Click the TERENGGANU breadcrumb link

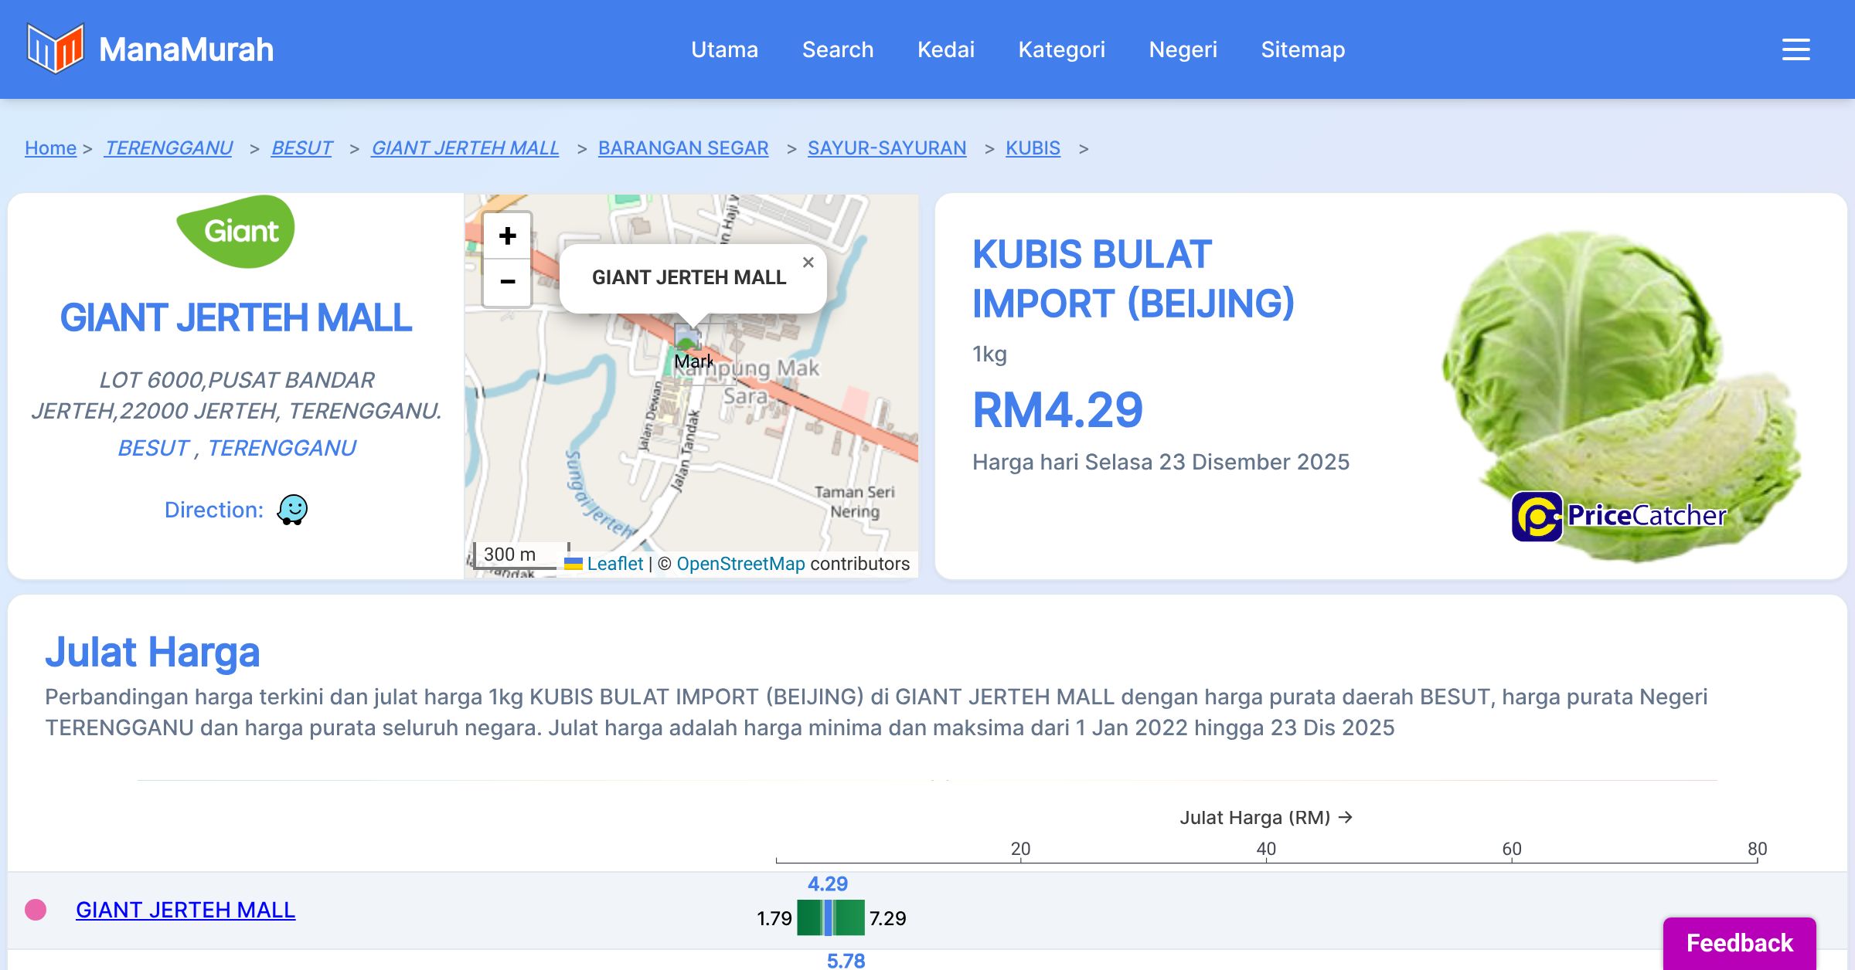coord(168,148)
